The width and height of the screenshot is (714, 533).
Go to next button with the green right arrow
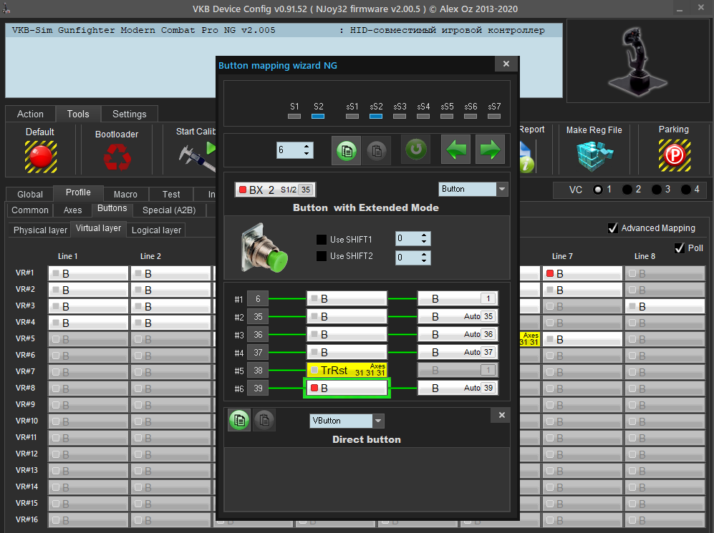pyautogui.click(x=490, y=149)
